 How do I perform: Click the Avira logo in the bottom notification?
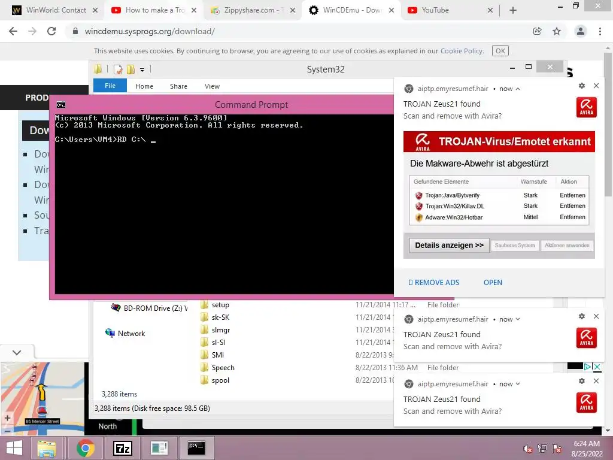(x=587, y=402)
